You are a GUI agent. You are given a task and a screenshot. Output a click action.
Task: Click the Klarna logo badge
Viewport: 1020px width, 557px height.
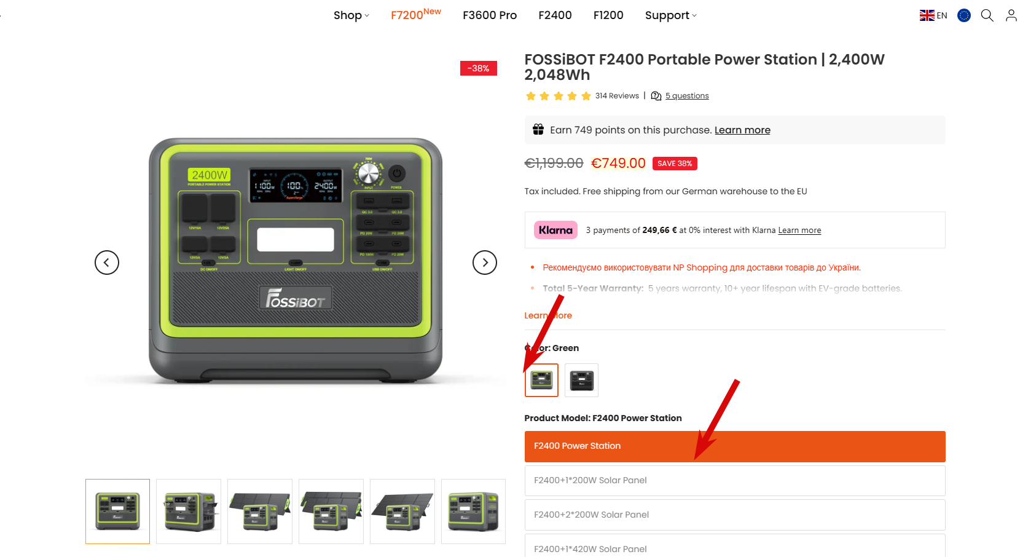pos(555,230)
